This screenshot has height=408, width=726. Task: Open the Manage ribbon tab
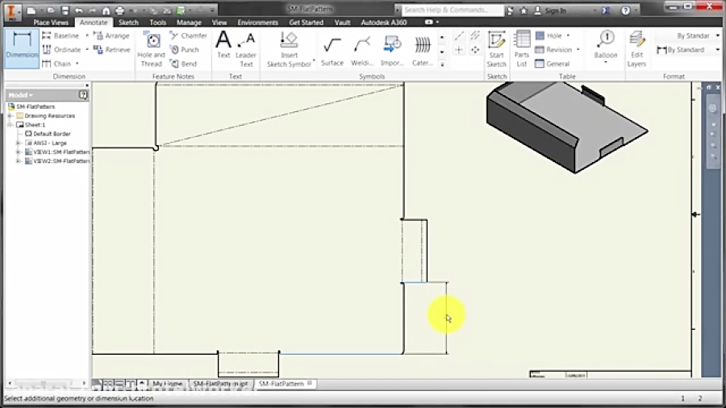click(189, 23)
